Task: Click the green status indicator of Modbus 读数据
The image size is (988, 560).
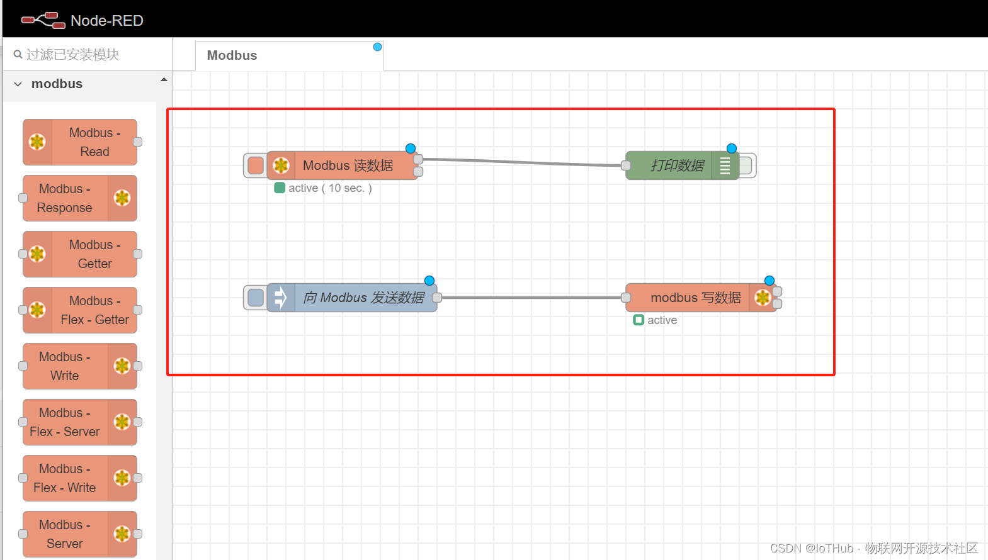Action: (x=280, y=188)
